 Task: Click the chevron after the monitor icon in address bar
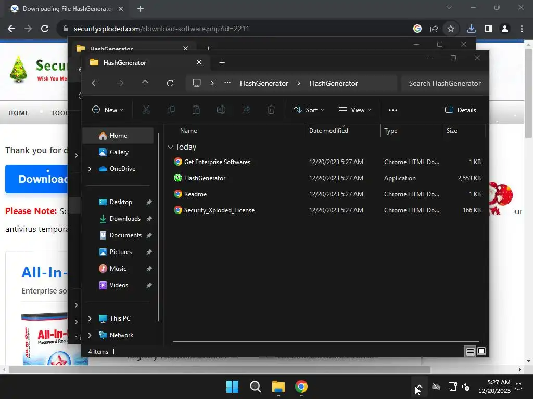click(x=212, y=83)
